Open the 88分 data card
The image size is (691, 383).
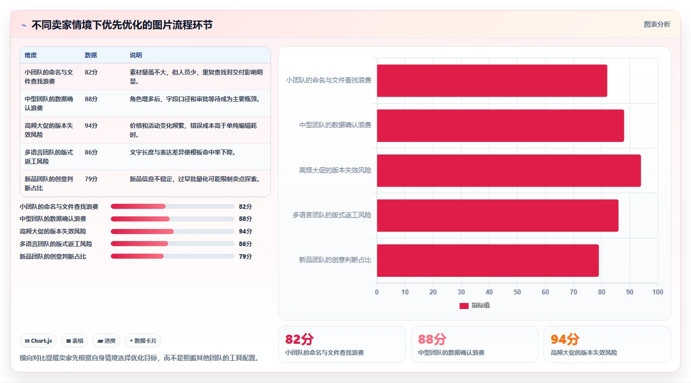pos(474,344)
